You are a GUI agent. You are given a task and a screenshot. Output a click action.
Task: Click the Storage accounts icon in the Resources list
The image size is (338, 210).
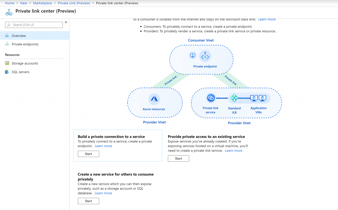7,63
